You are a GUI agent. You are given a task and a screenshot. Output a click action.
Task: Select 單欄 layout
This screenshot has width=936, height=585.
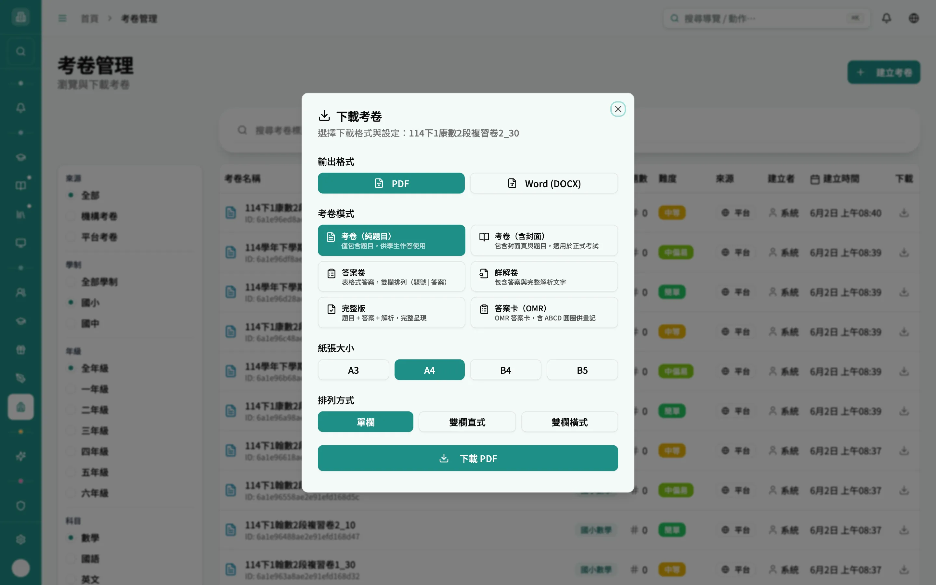coord(366,422)
